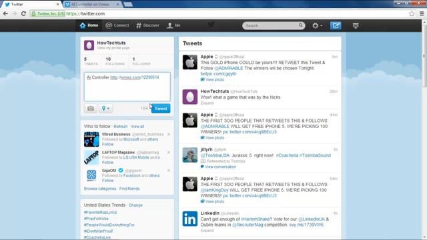Open Wired Business avatar

[x=91, y=139]
